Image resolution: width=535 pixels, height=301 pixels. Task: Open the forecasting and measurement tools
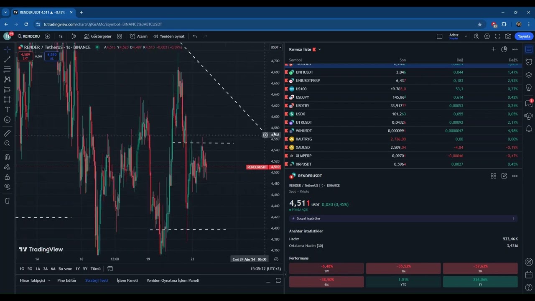click(x=7, y=89)
